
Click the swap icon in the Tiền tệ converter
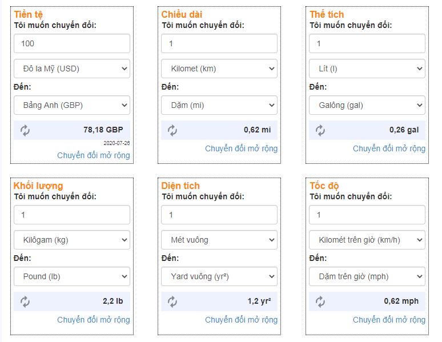[x=25, y=131]
